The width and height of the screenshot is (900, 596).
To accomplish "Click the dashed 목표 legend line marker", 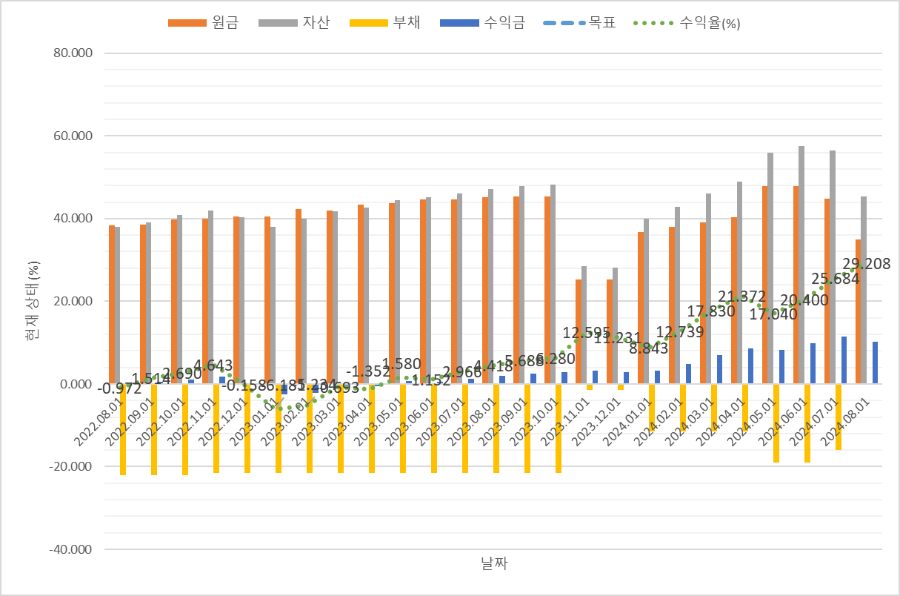I will point(564,23).
